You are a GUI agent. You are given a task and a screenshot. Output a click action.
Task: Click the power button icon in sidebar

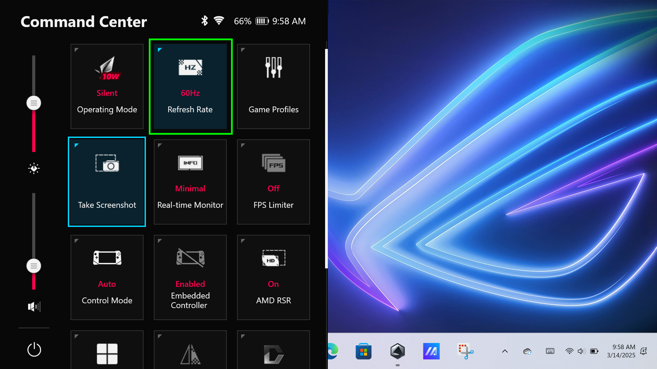point(34,349)
